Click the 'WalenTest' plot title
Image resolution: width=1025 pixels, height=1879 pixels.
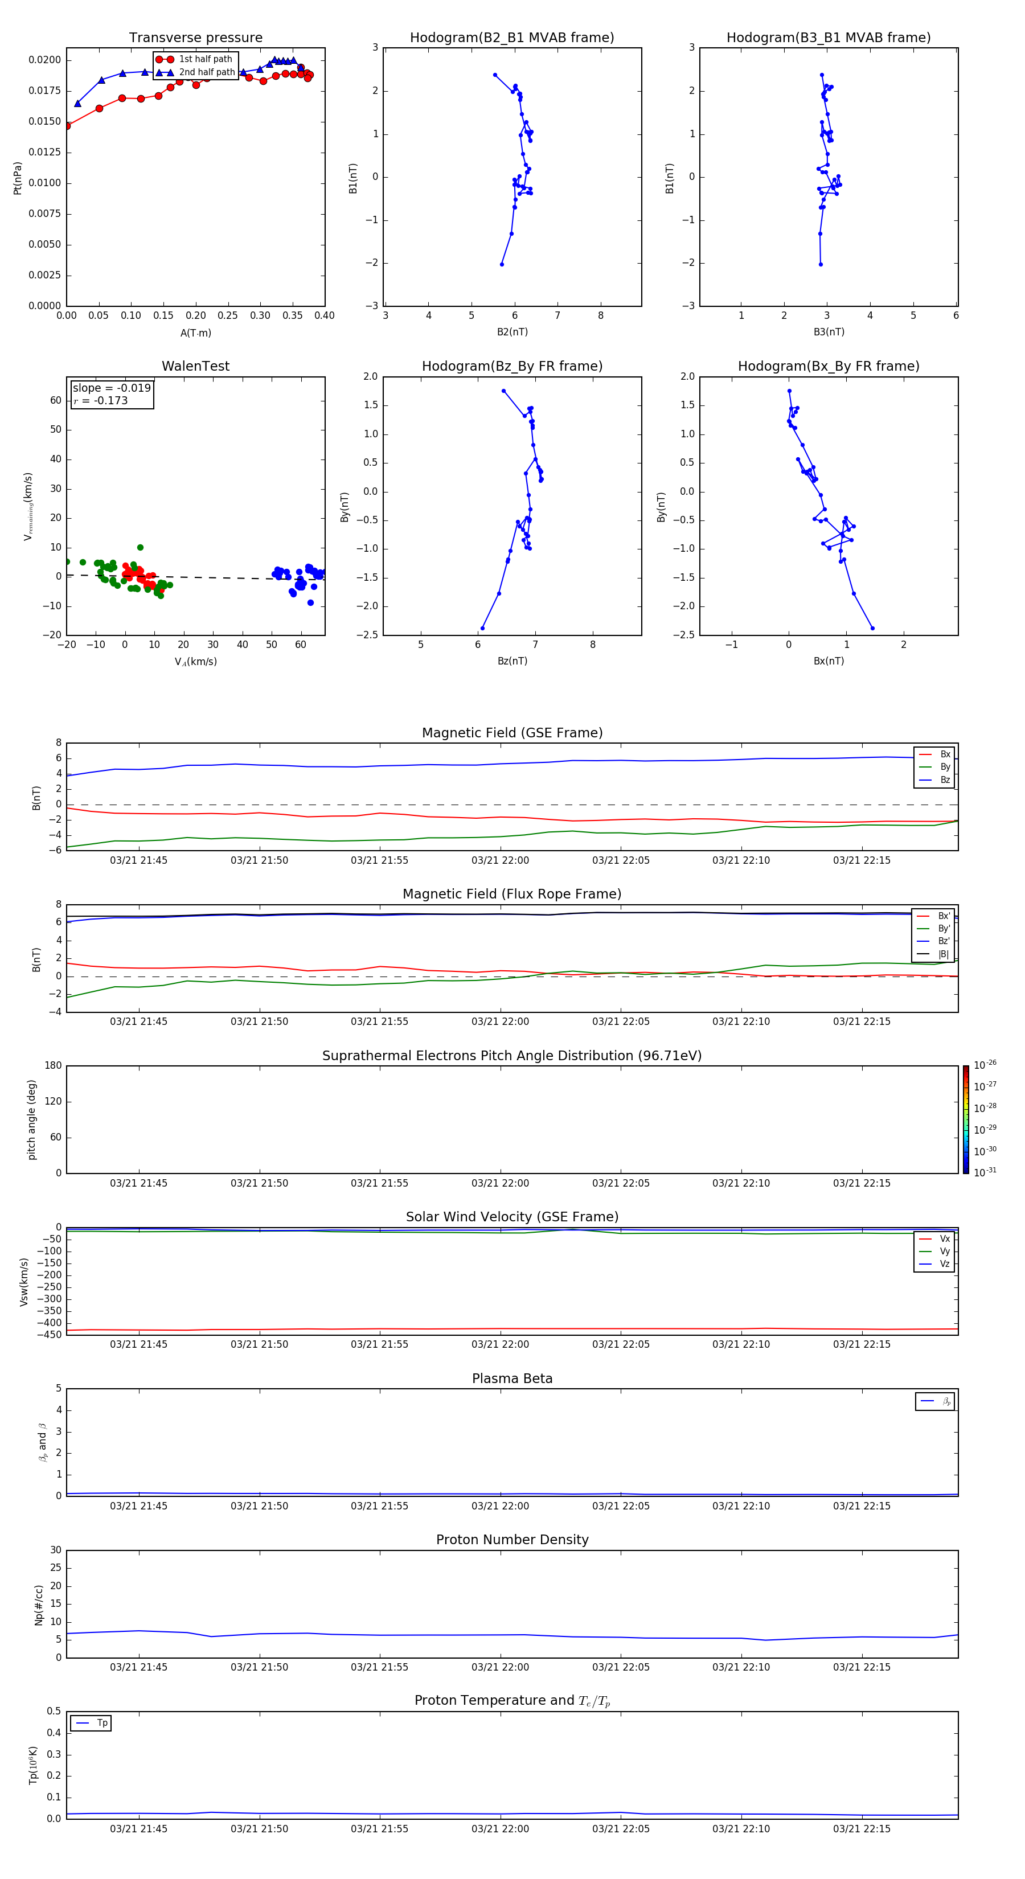[195, 366]
